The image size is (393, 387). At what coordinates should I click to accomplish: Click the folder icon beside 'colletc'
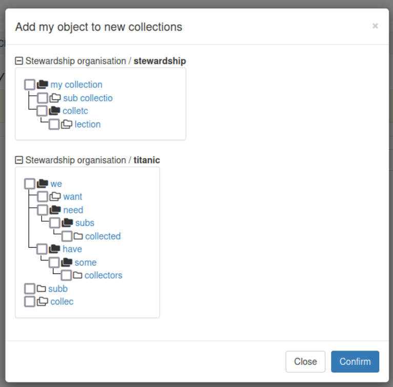click(x=54, y=111)
